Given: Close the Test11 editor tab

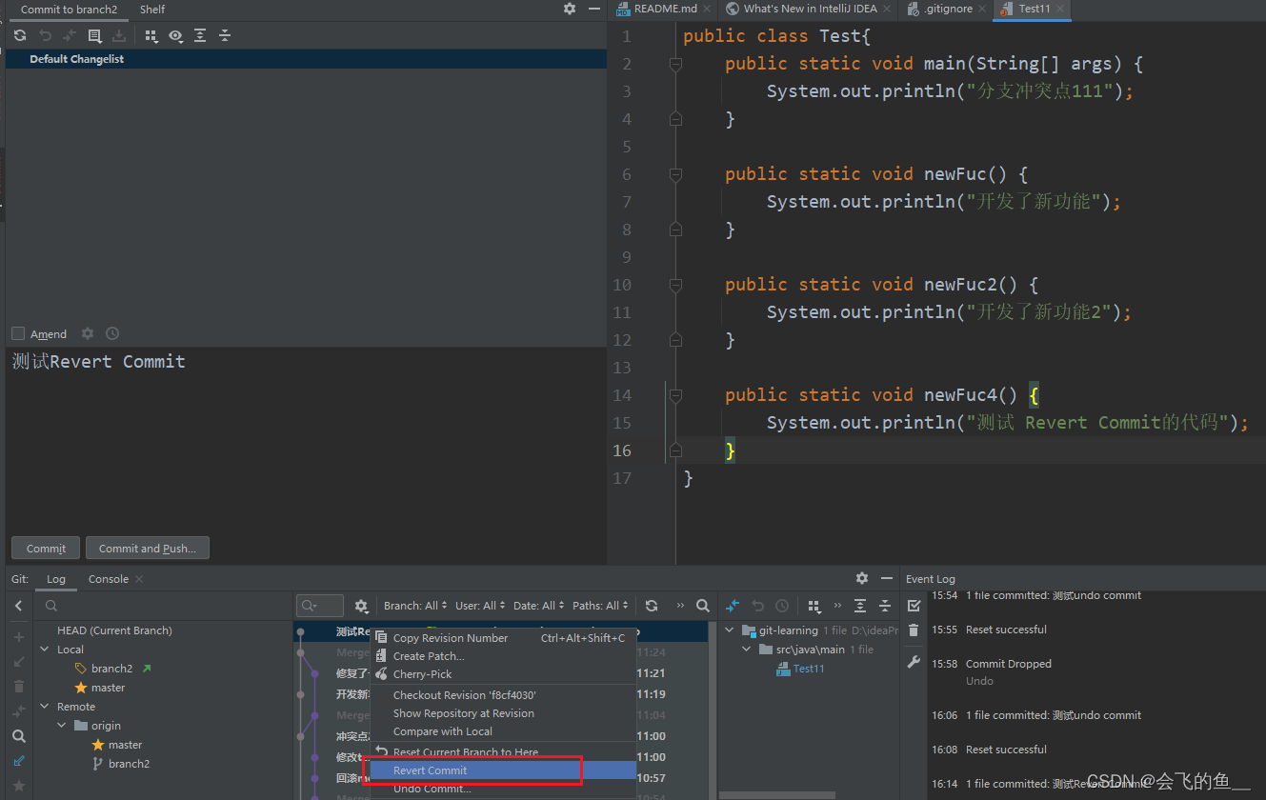Looking at the screenshot, I should coord(1059,9).
